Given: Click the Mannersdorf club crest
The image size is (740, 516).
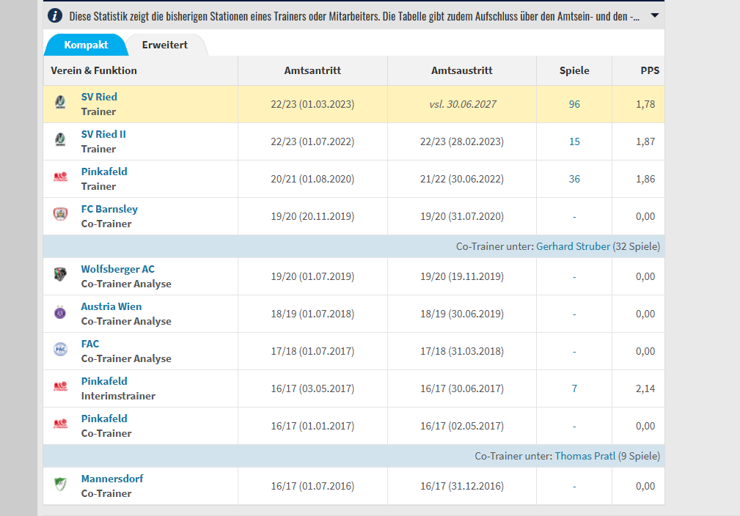Looking at the screenshot, I should pos(61,485).
